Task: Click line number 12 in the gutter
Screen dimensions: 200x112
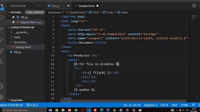Action: [x=52, y=64]
